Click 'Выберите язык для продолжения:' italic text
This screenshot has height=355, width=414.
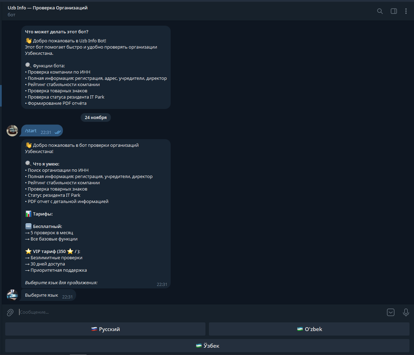[x=61, y=283]
